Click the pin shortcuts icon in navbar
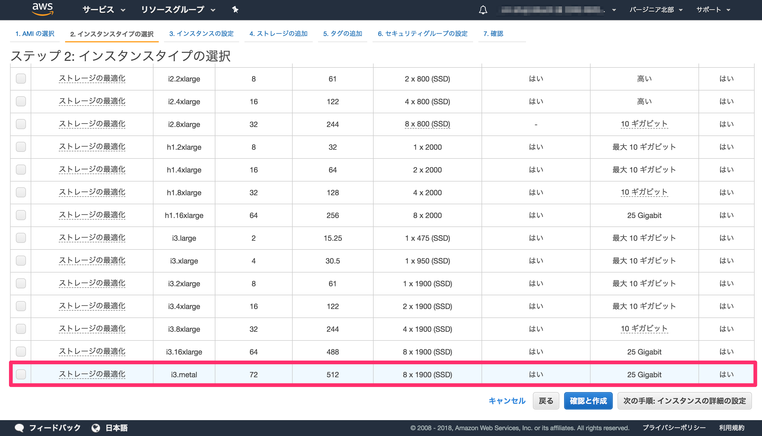 pyautogui.click(x=235, y=10)
